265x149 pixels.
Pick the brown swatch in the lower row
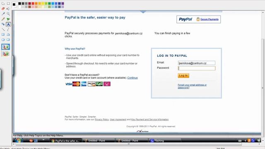(29, 7)
